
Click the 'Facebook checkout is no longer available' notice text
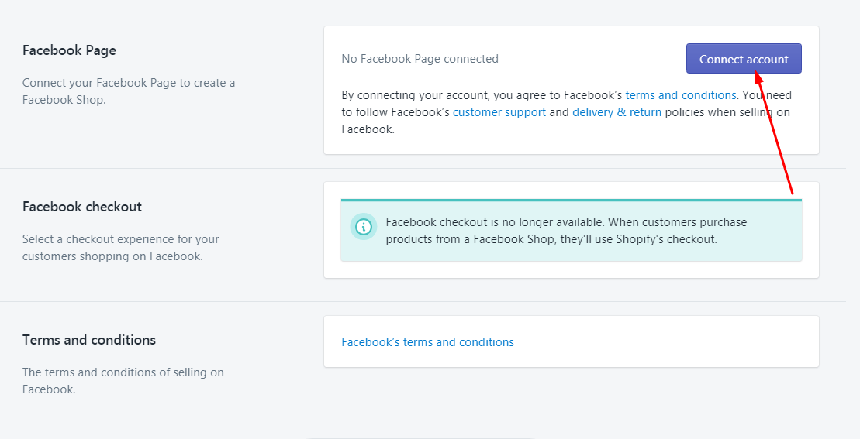click(x=566, y=231)
